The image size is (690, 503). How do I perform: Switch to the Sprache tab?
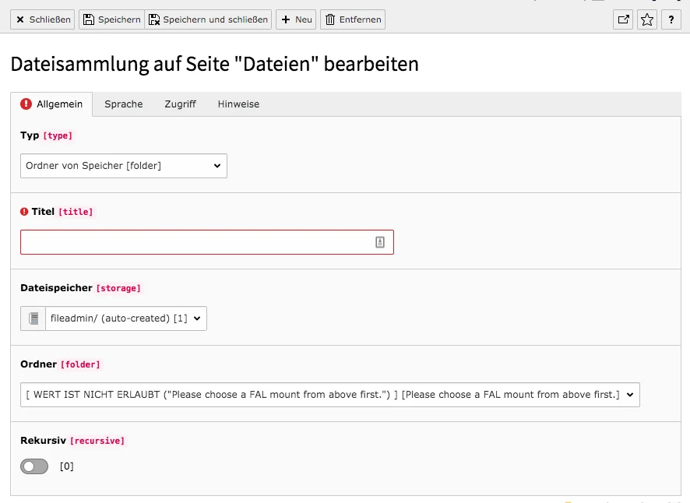[124, 104]
